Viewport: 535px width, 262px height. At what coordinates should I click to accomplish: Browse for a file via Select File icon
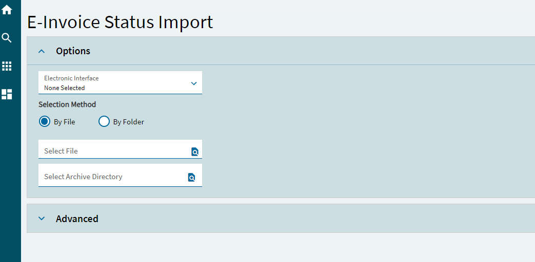(195, 152)
